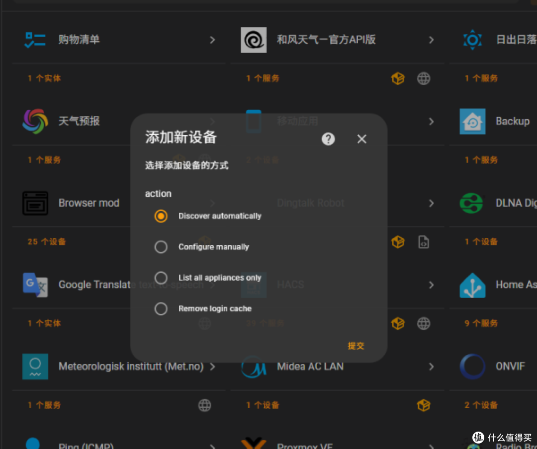Click custom box icon under Midea AC LAN

point(424,405)
